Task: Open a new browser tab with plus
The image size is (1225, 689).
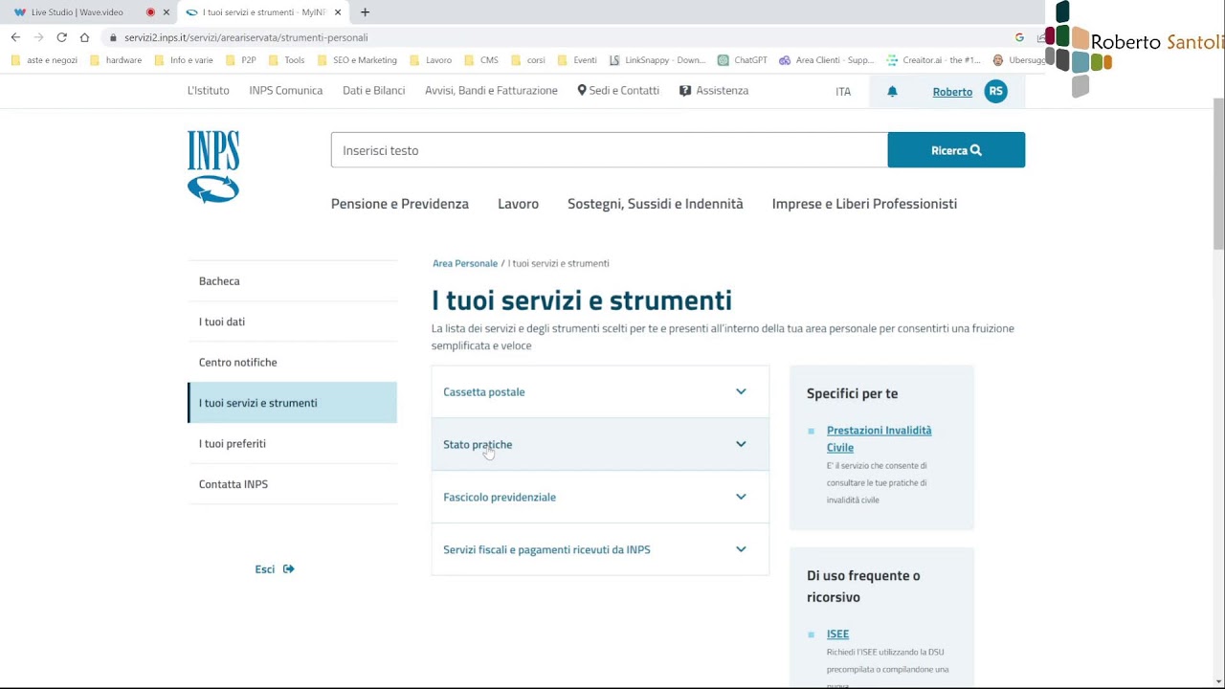Action: (x=365, y=12)
